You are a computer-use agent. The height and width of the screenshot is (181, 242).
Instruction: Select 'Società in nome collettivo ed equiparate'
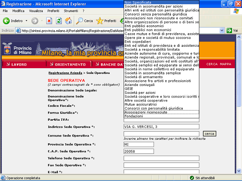(x=161, y=69)
